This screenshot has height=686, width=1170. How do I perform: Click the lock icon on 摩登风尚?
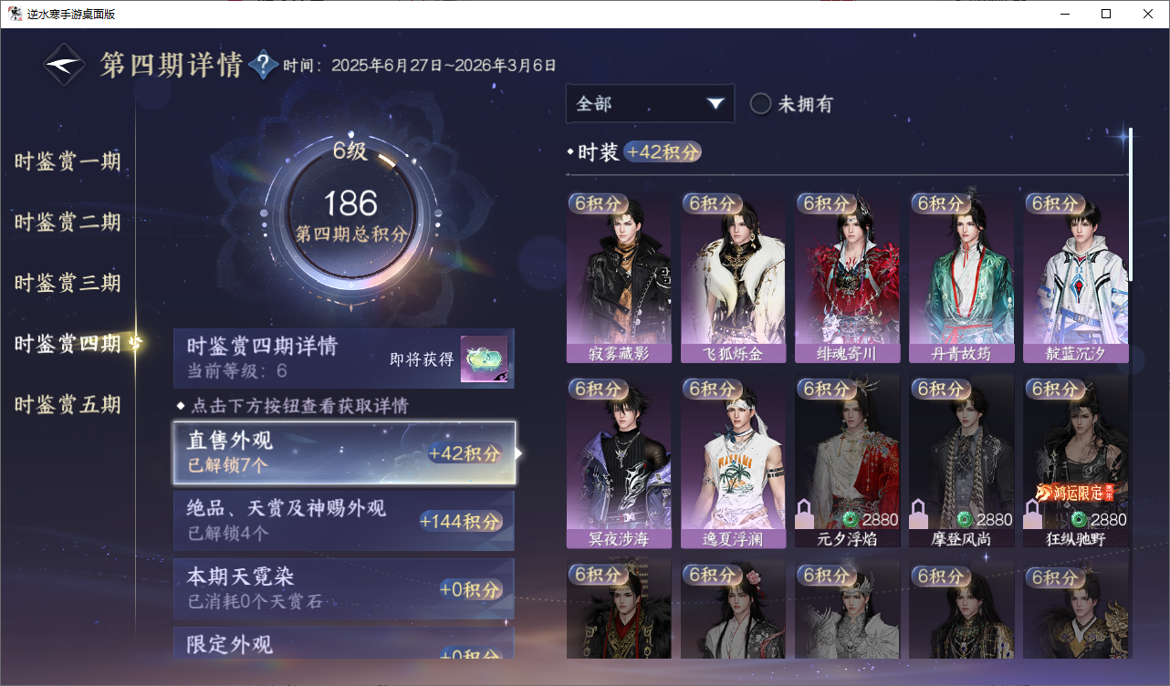point(919,514)
